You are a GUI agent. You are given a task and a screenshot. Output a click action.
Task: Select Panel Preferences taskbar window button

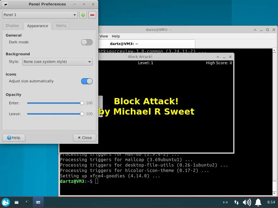pyautogui.click(x=38, y=202)
